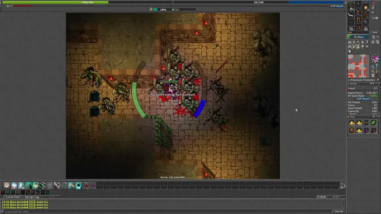Use second action bar ice spell icon
The image size is (381, 214).
(x=14, y=185)
